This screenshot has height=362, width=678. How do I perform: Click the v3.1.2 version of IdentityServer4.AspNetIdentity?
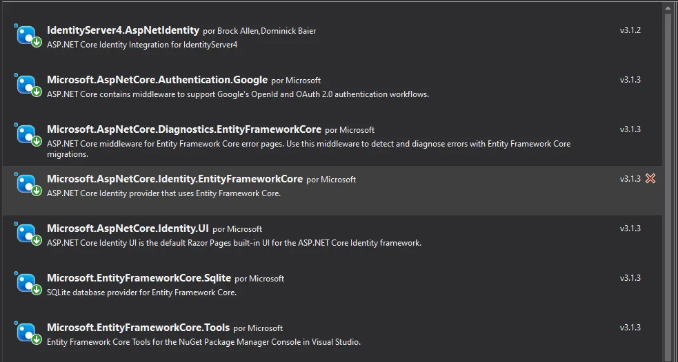630,30
